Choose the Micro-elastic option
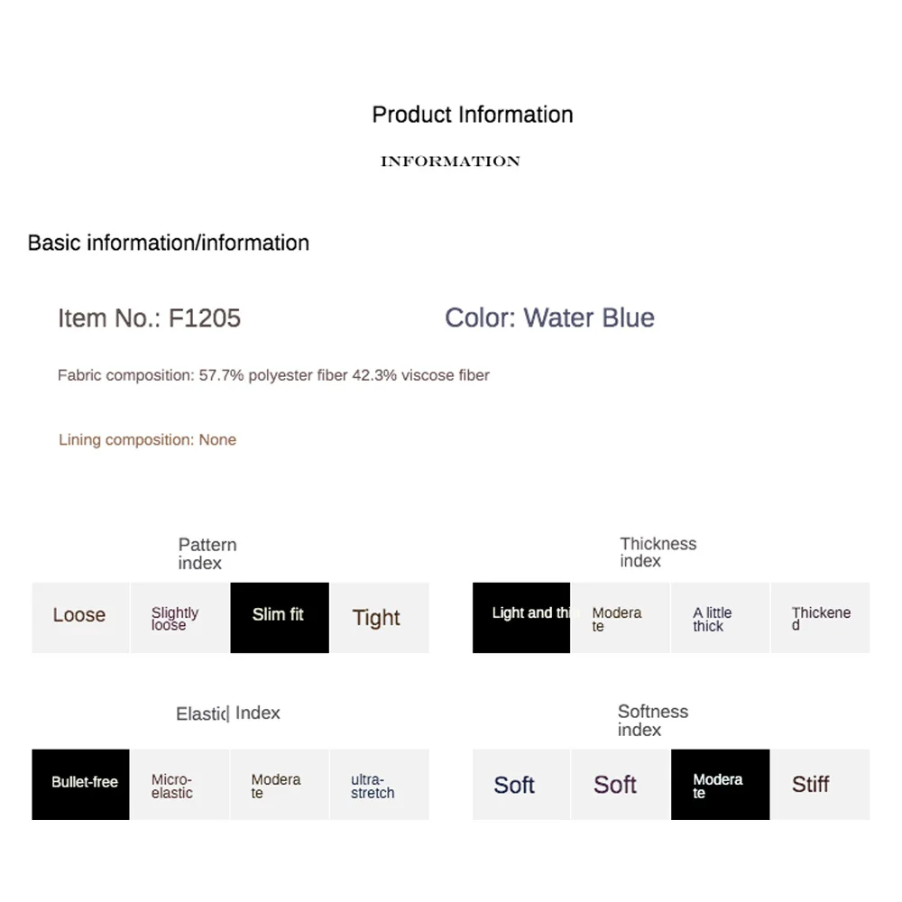Viewport: 902px width, 902px height. [x=180, y=784]
